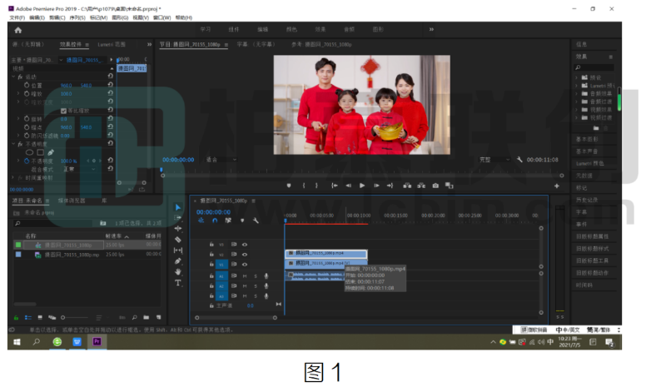The image size is (646, 392).
Task: Open the playback resolution dropdown
Action: tap(494, 160)
